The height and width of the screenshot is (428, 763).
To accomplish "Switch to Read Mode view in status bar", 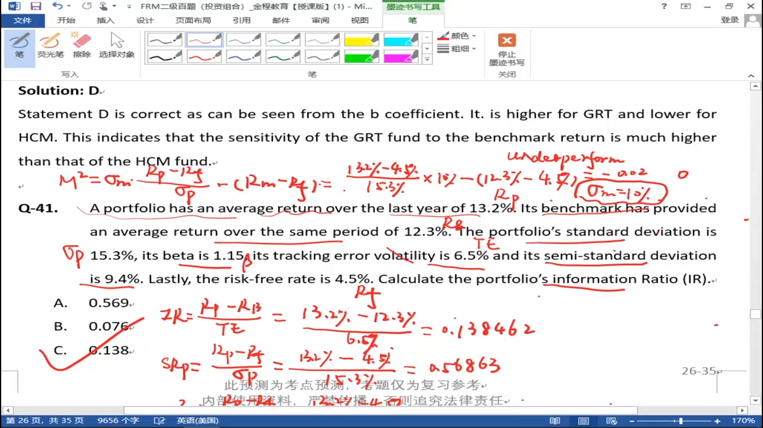I will (x=554, y=421).
